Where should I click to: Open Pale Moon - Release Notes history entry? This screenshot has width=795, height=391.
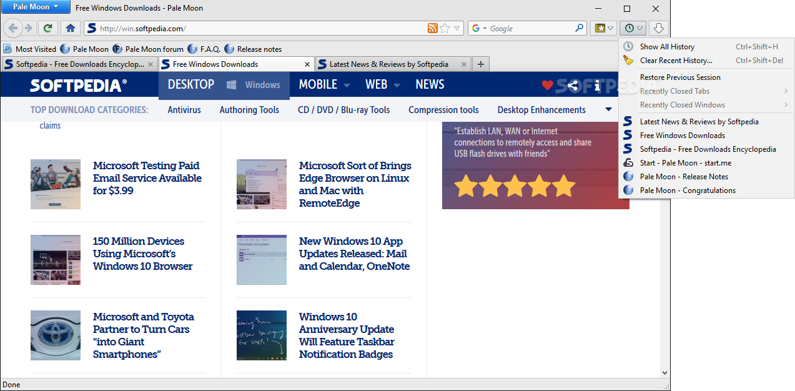[x=706, y=177]
